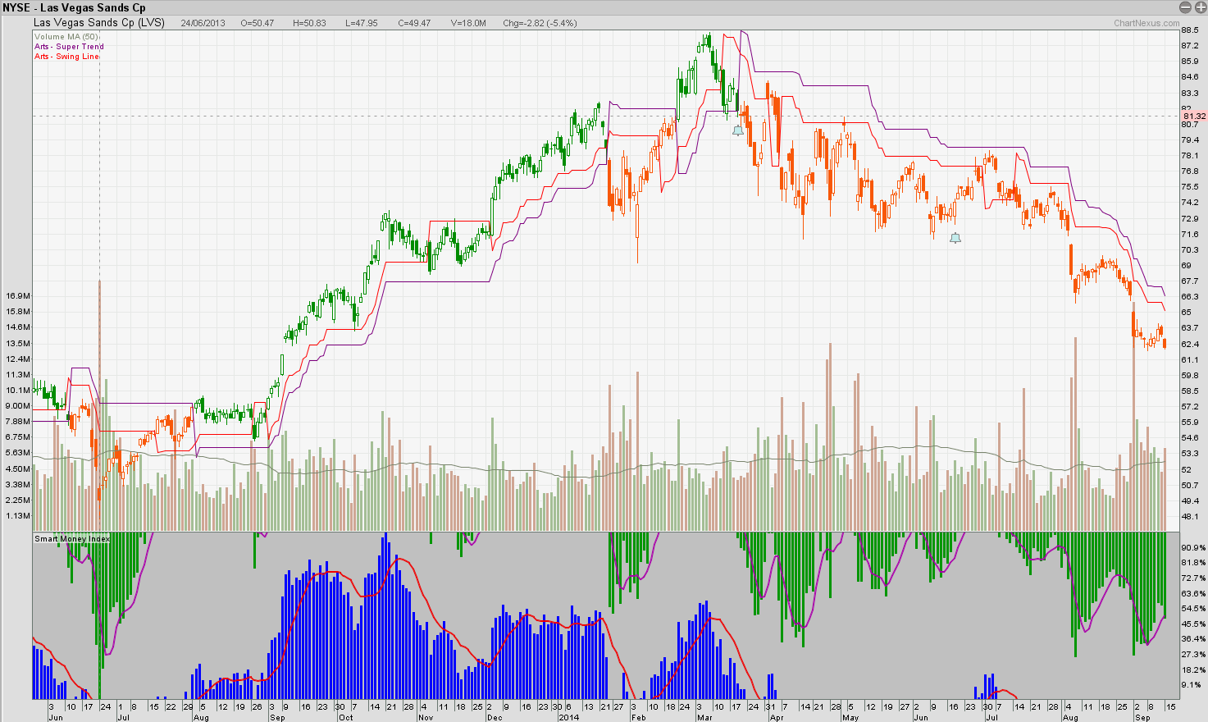Open the Las Vegas Sands Cp (LVS) symbol name

pyautogui.click(x=98, y=23)
